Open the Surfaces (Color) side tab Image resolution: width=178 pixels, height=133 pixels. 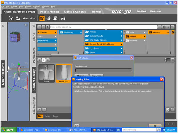[3, 74]
